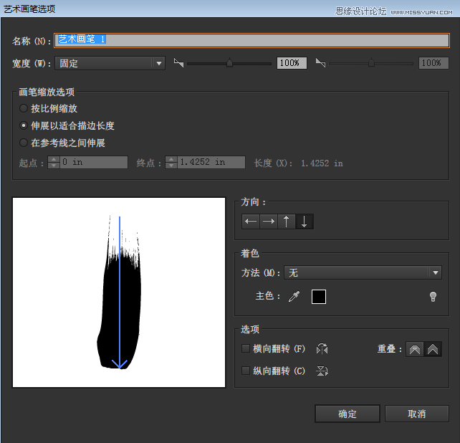The width and height of the screenshot is (460, 443).
Task: Click the 起点 stepper arrows
Action: coord(54,162)
